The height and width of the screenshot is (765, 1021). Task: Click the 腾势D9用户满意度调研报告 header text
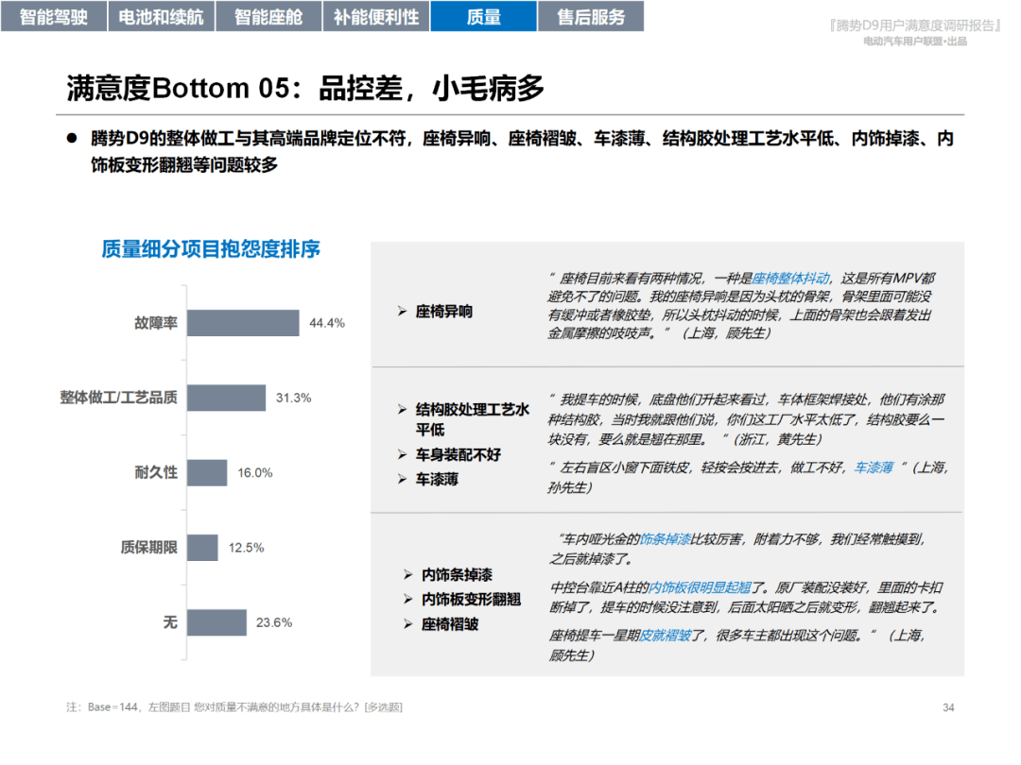915,25
